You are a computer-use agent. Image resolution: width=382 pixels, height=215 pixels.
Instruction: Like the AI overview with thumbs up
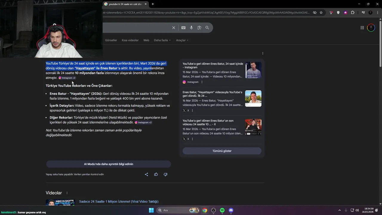tap(156, 174)
